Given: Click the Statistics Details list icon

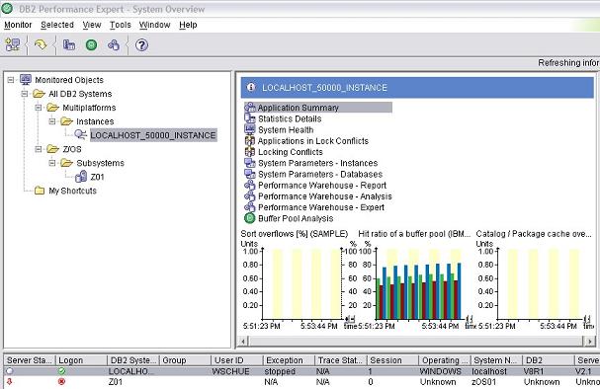Looking at the screenshot, I should pyautogui.click(x=250, y=118).
